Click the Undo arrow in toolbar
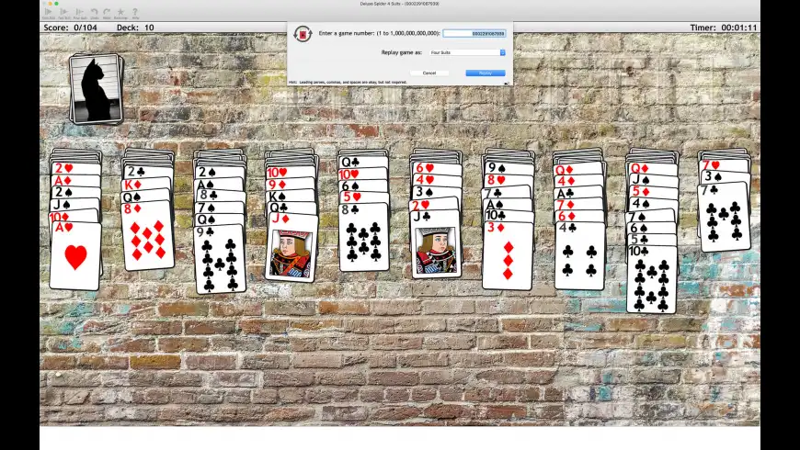800x450 pixels. tap(95, 13)
